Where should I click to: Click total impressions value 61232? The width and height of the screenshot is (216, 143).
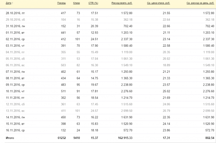62,138
